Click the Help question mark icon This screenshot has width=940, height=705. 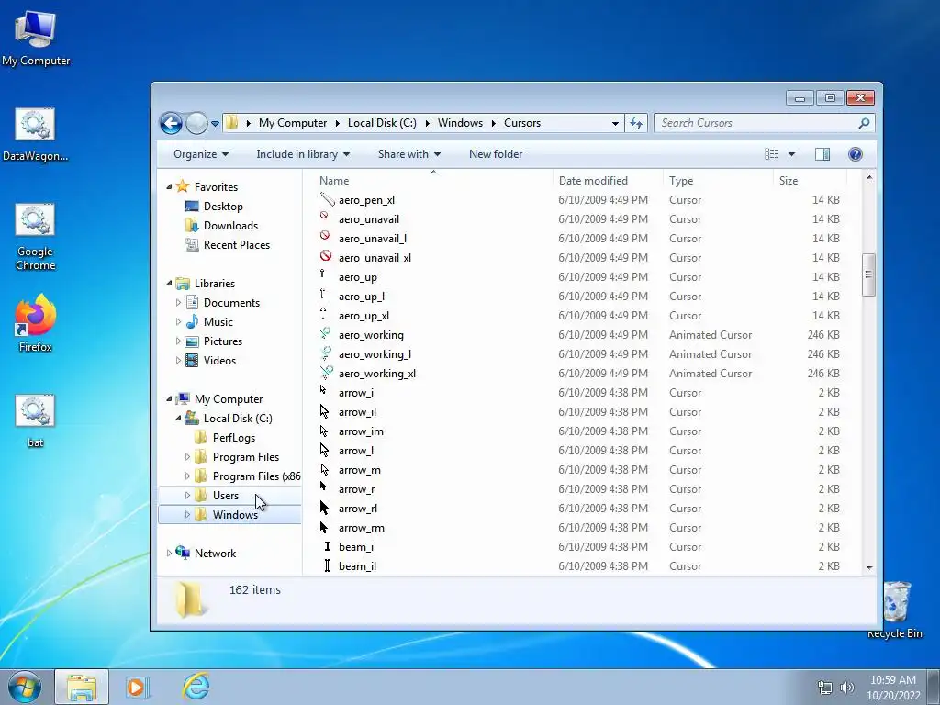pos(856,154)
